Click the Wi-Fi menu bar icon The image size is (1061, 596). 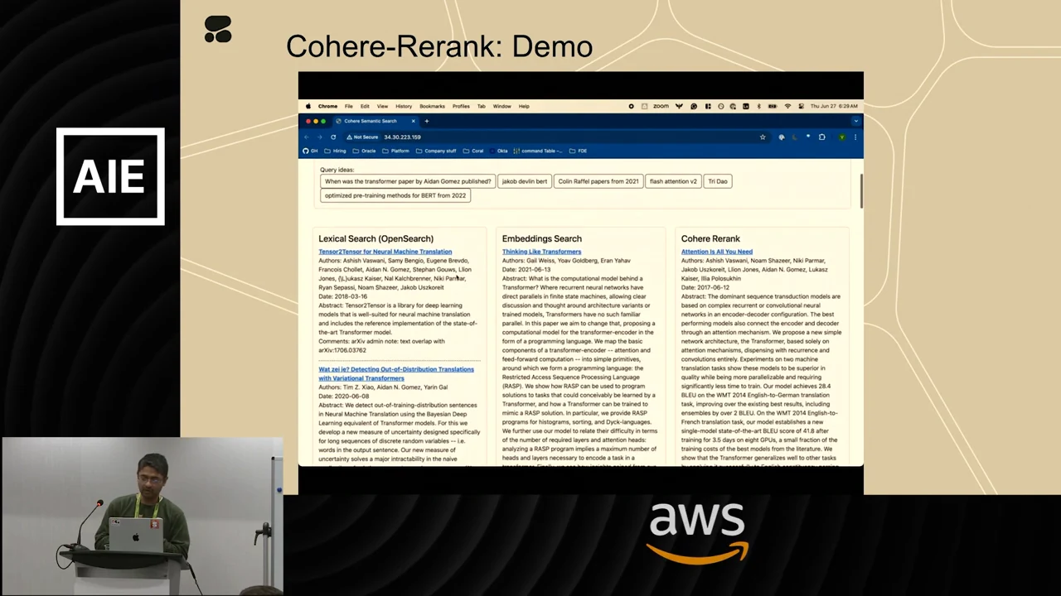(787, 106)
